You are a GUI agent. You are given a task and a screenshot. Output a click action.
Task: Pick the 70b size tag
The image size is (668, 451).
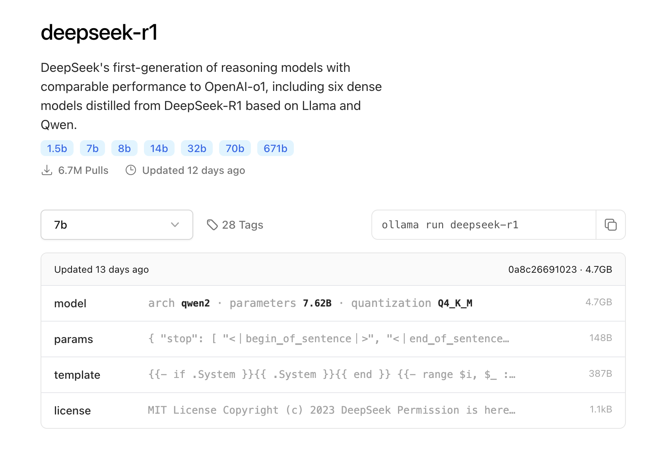point(235,148)
